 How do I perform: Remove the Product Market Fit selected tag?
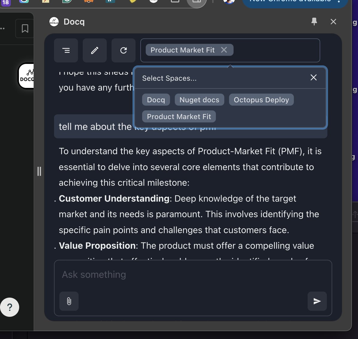pyautogui.click(x=224, y=50)
